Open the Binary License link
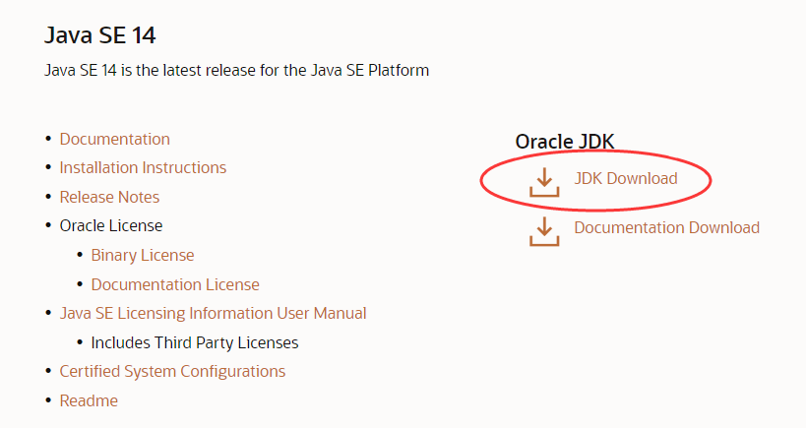The image size is (806, 428). pos(143,256)
